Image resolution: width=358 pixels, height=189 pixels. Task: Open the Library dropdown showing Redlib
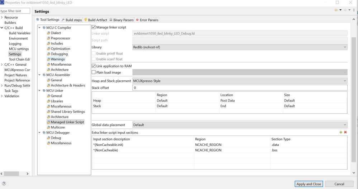tap(239, 47)
